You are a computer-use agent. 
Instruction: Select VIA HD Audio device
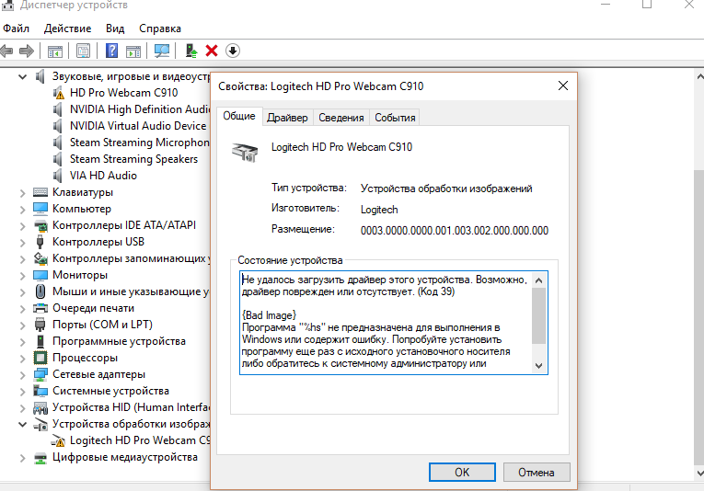click(x=103, y=176)
